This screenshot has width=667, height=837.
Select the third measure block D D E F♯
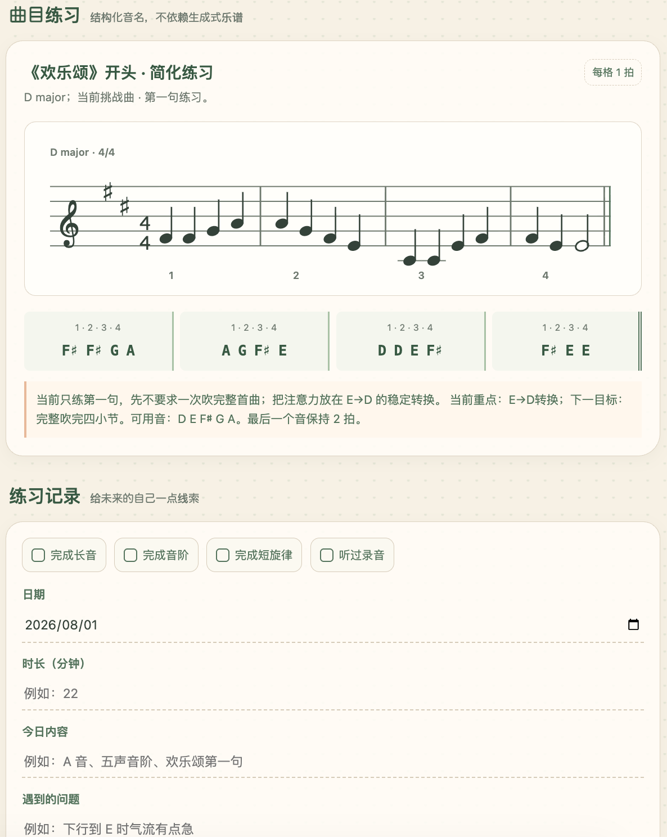coord(411,341)
